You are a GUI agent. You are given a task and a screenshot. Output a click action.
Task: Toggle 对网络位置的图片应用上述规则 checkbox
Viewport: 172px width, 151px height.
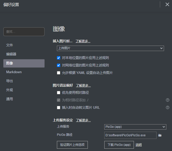pyautogui.click(x=58, y=65)
